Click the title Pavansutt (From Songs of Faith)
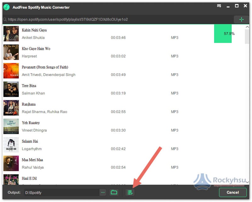252x202 pixels. tap(45, 67)
